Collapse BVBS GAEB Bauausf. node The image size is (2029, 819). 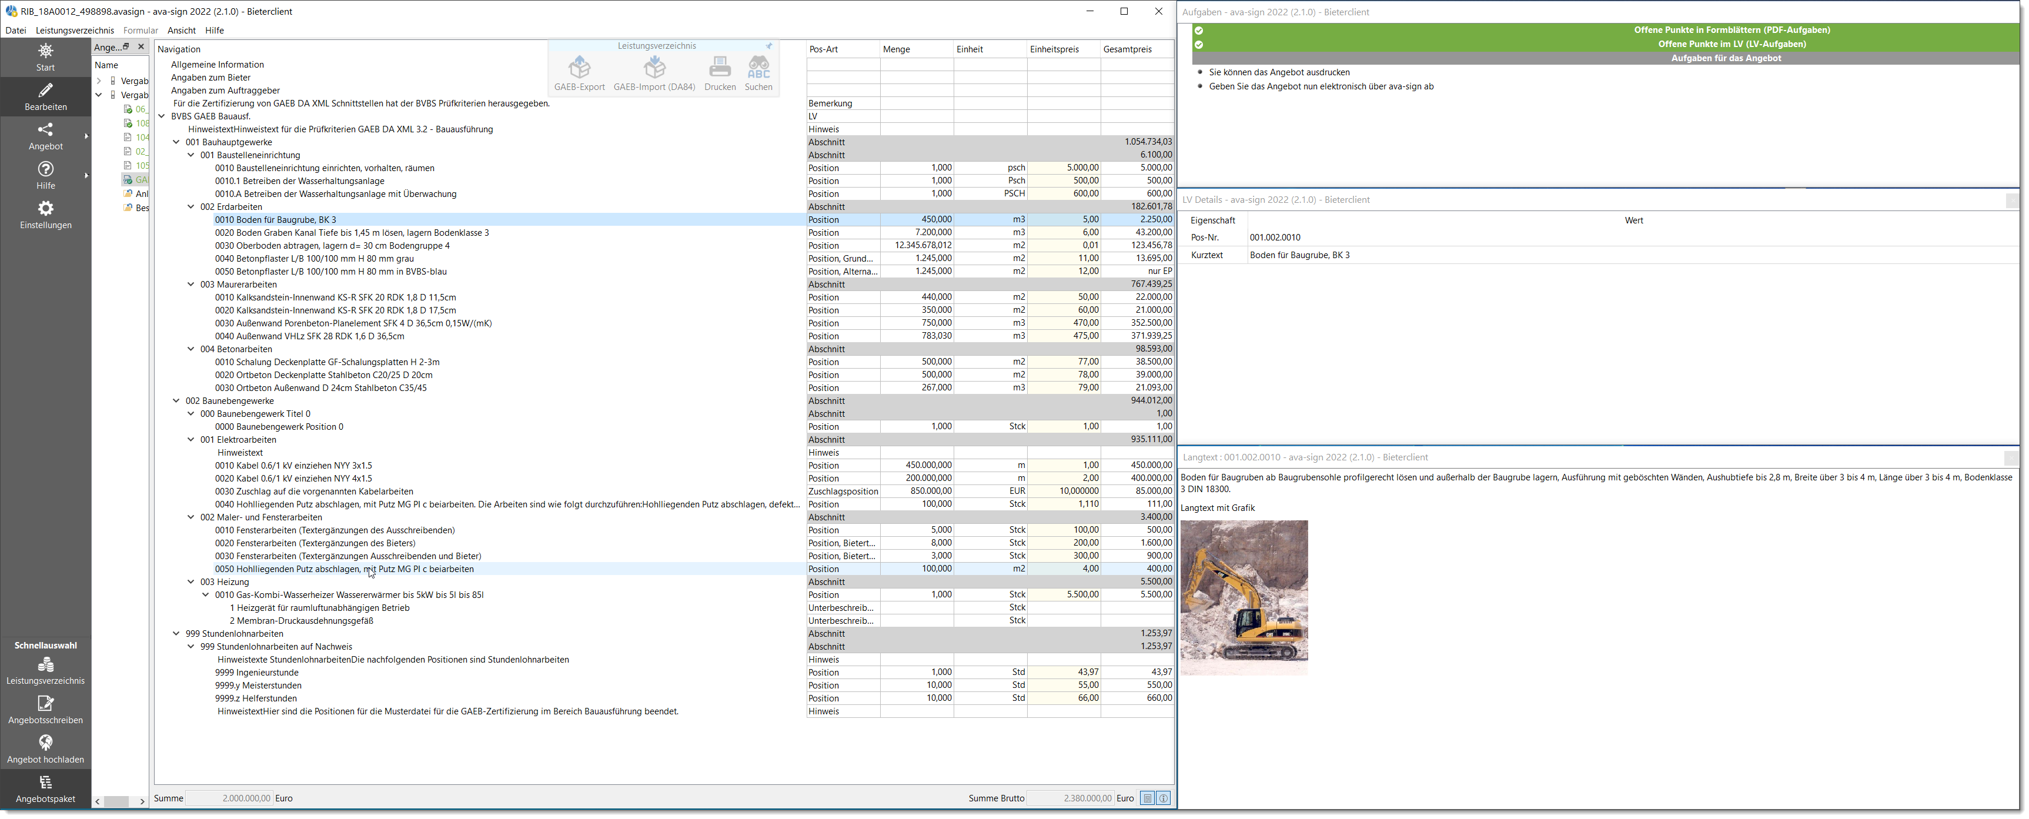click(162, 116)
